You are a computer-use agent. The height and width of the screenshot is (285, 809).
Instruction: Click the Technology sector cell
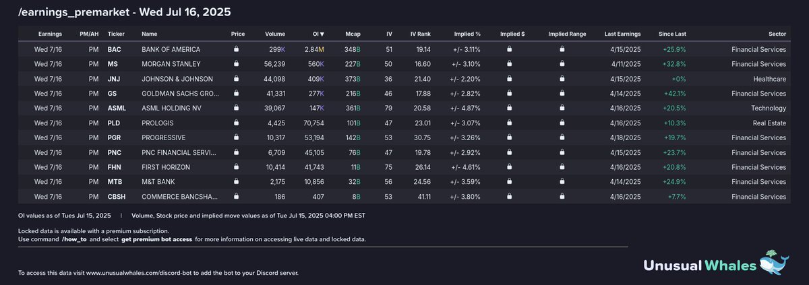[x=769, y=108]
